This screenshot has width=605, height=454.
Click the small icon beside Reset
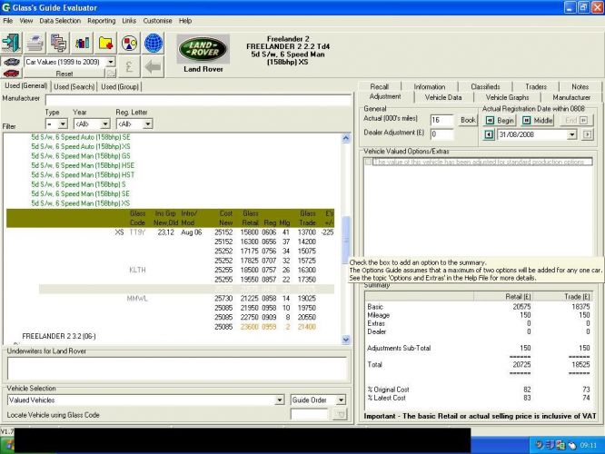(111, 73)
